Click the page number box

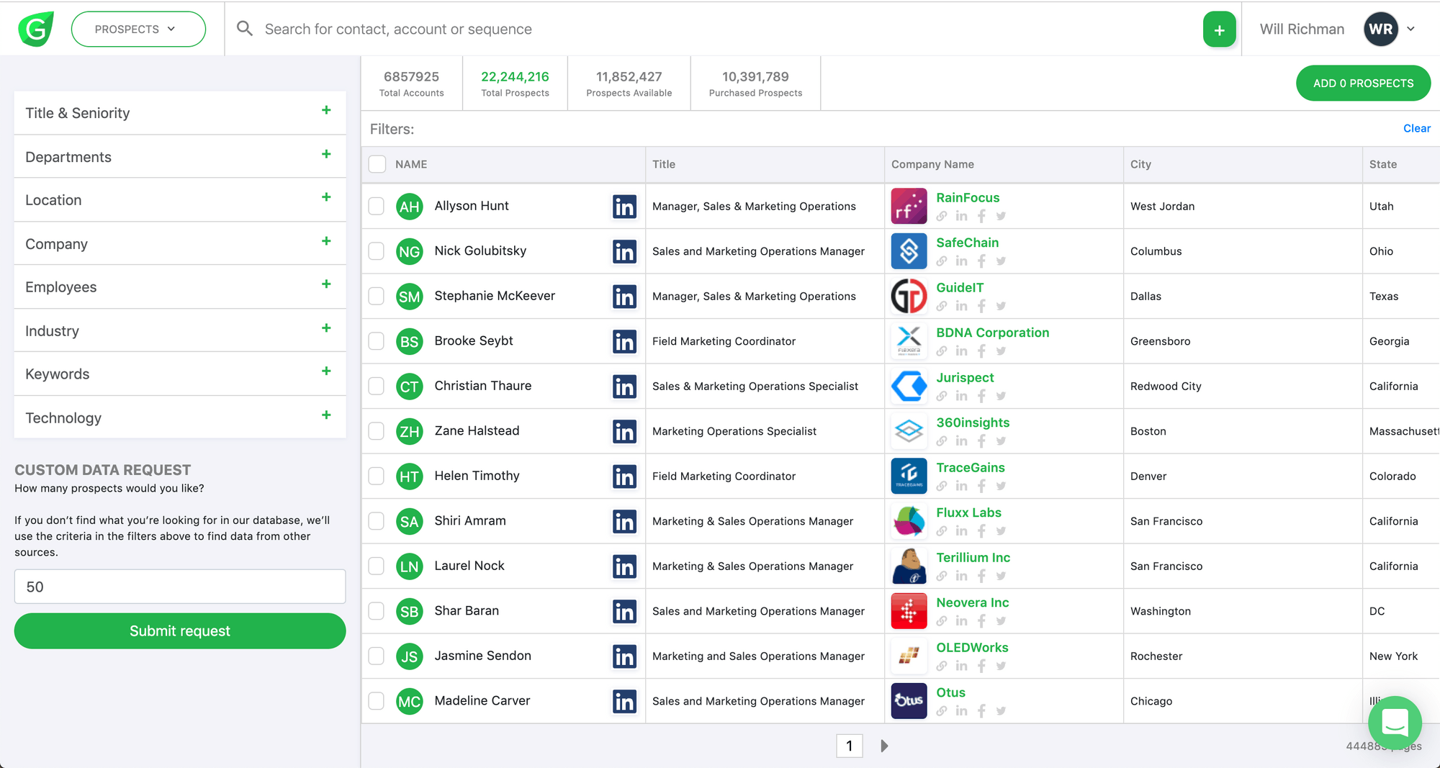pos(850,746)
